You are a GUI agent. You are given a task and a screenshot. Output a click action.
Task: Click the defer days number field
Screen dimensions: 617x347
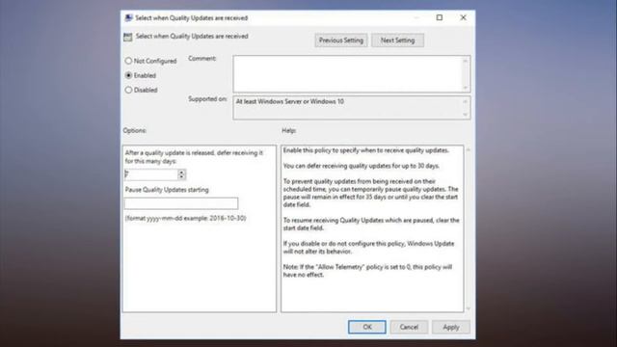tap(151, 174)
